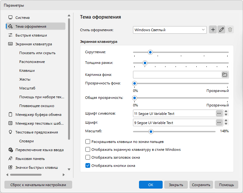Open the Система monitor icon entry
The height and width of the screenshot is (193, 243).
10,18
